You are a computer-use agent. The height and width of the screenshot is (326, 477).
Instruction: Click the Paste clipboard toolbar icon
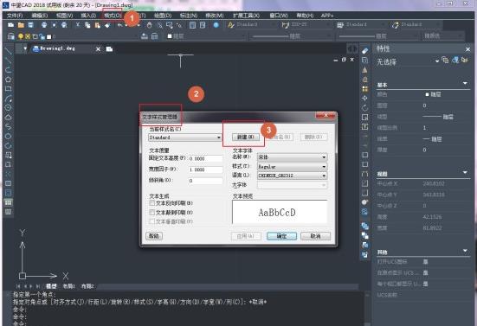click(x=97, y=25)
